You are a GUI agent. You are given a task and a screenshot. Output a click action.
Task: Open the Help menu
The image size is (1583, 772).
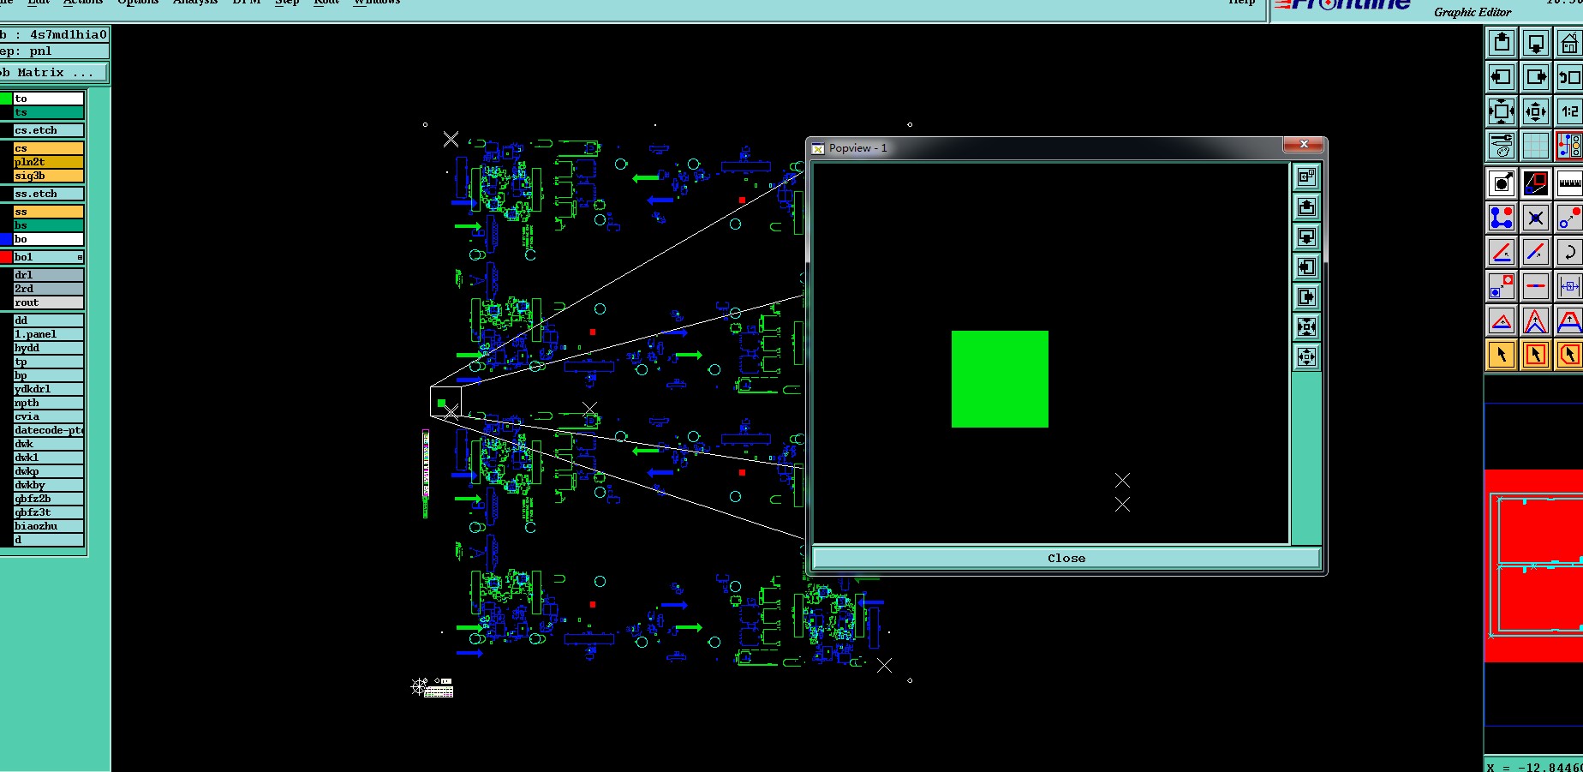1241,3
